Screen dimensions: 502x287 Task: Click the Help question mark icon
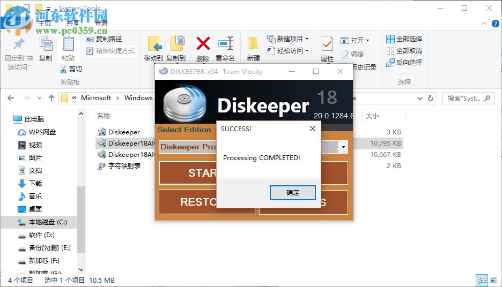[495, 24]
